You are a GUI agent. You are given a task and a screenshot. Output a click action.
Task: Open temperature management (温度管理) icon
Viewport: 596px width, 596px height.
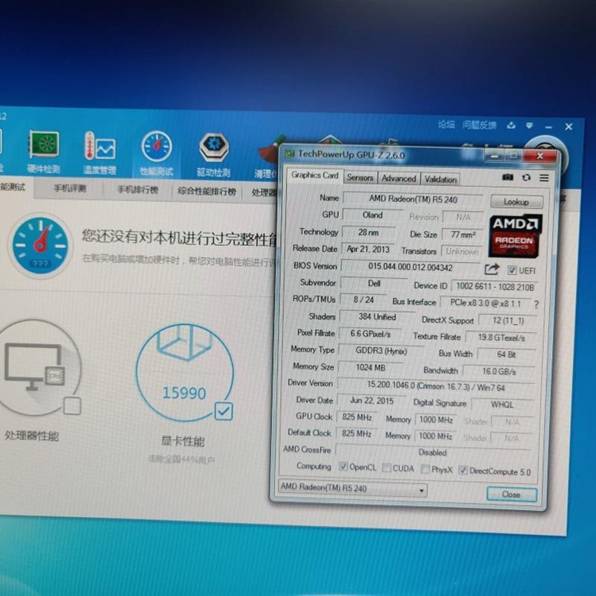[x=100, y=153]
